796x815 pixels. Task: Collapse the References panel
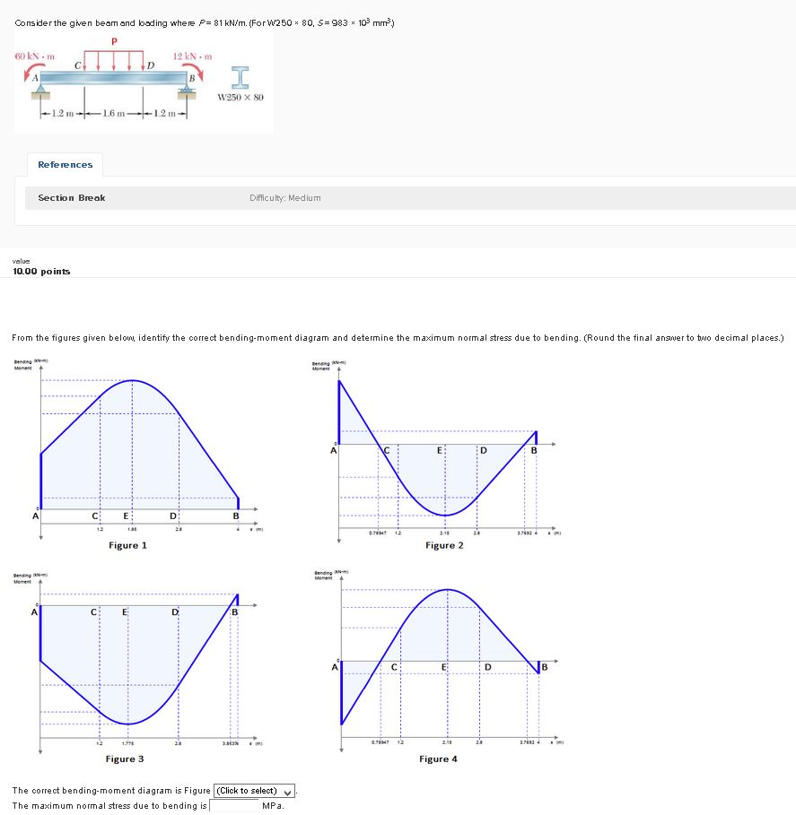point(65,165)
